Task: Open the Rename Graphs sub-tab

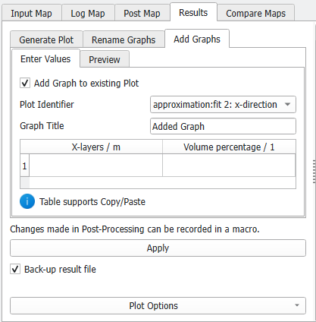Action: 124,39
